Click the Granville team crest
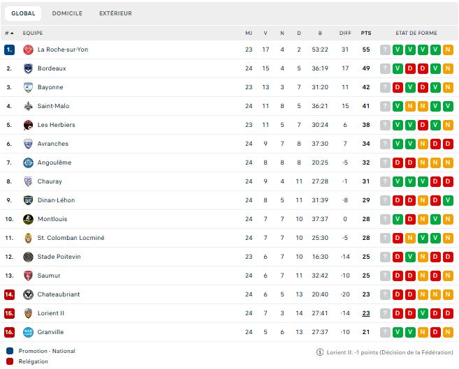 pos(29,332)
